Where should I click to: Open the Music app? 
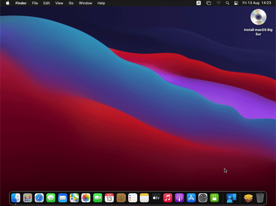(x=167, y=198)
